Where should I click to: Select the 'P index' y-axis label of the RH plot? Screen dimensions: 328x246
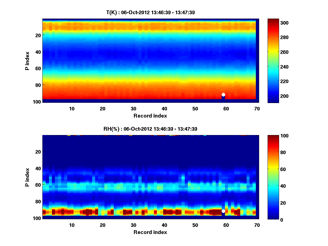point(27,177)
